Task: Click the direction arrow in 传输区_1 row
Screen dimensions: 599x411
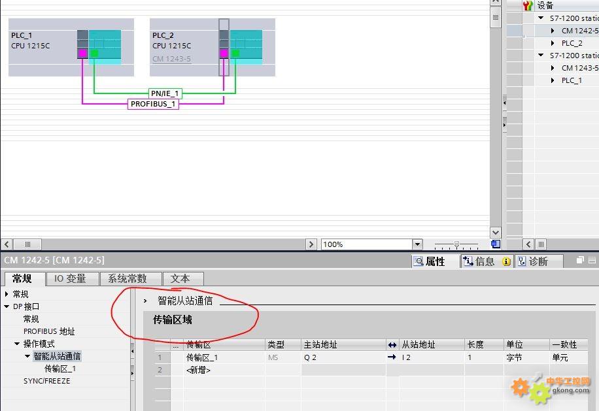Action: [392, 357]
